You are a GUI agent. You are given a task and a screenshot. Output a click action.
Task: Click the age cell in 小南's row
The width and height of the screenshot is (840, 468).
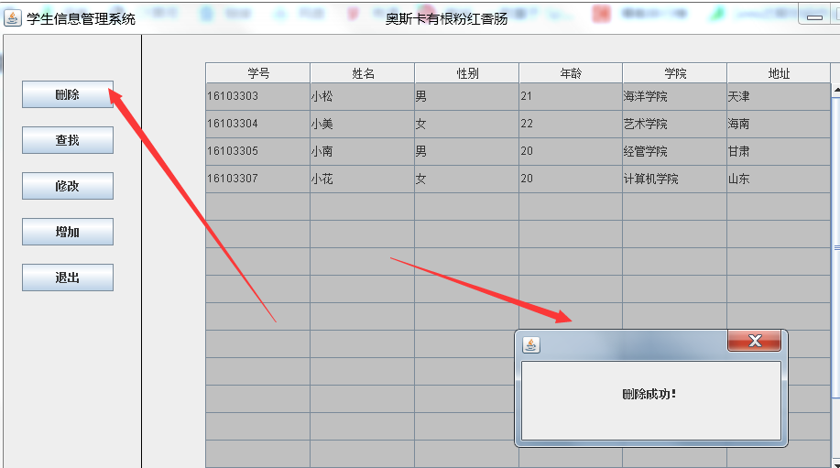coord(571,151)
